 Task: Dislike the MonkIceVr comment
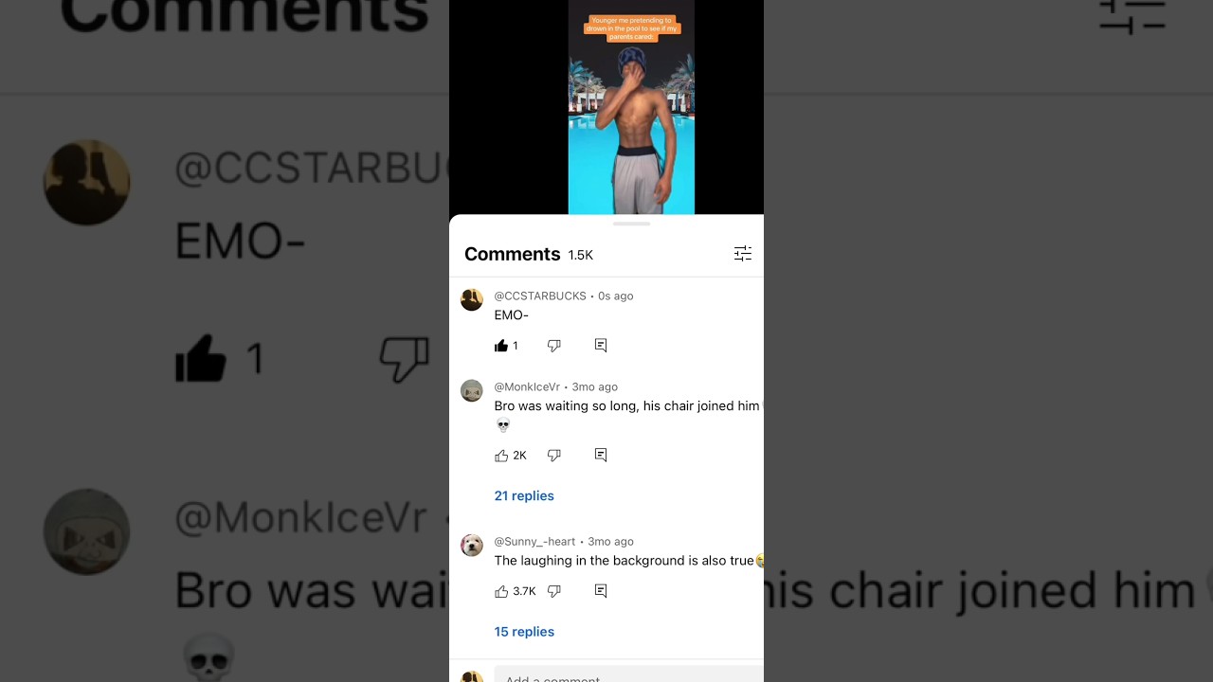554,456
